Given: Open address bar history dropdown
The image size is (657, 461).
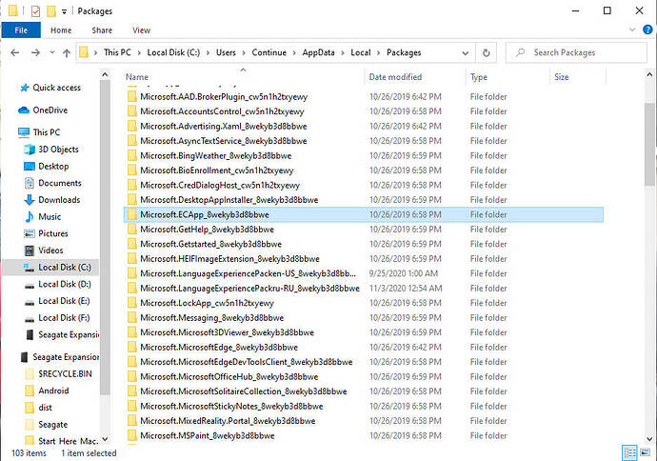Looking at the screenshot, I should 465,53.
